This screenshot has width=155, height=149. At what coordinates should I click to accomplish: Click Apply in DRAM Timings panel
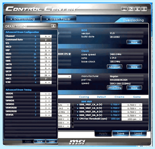(28, 142)
